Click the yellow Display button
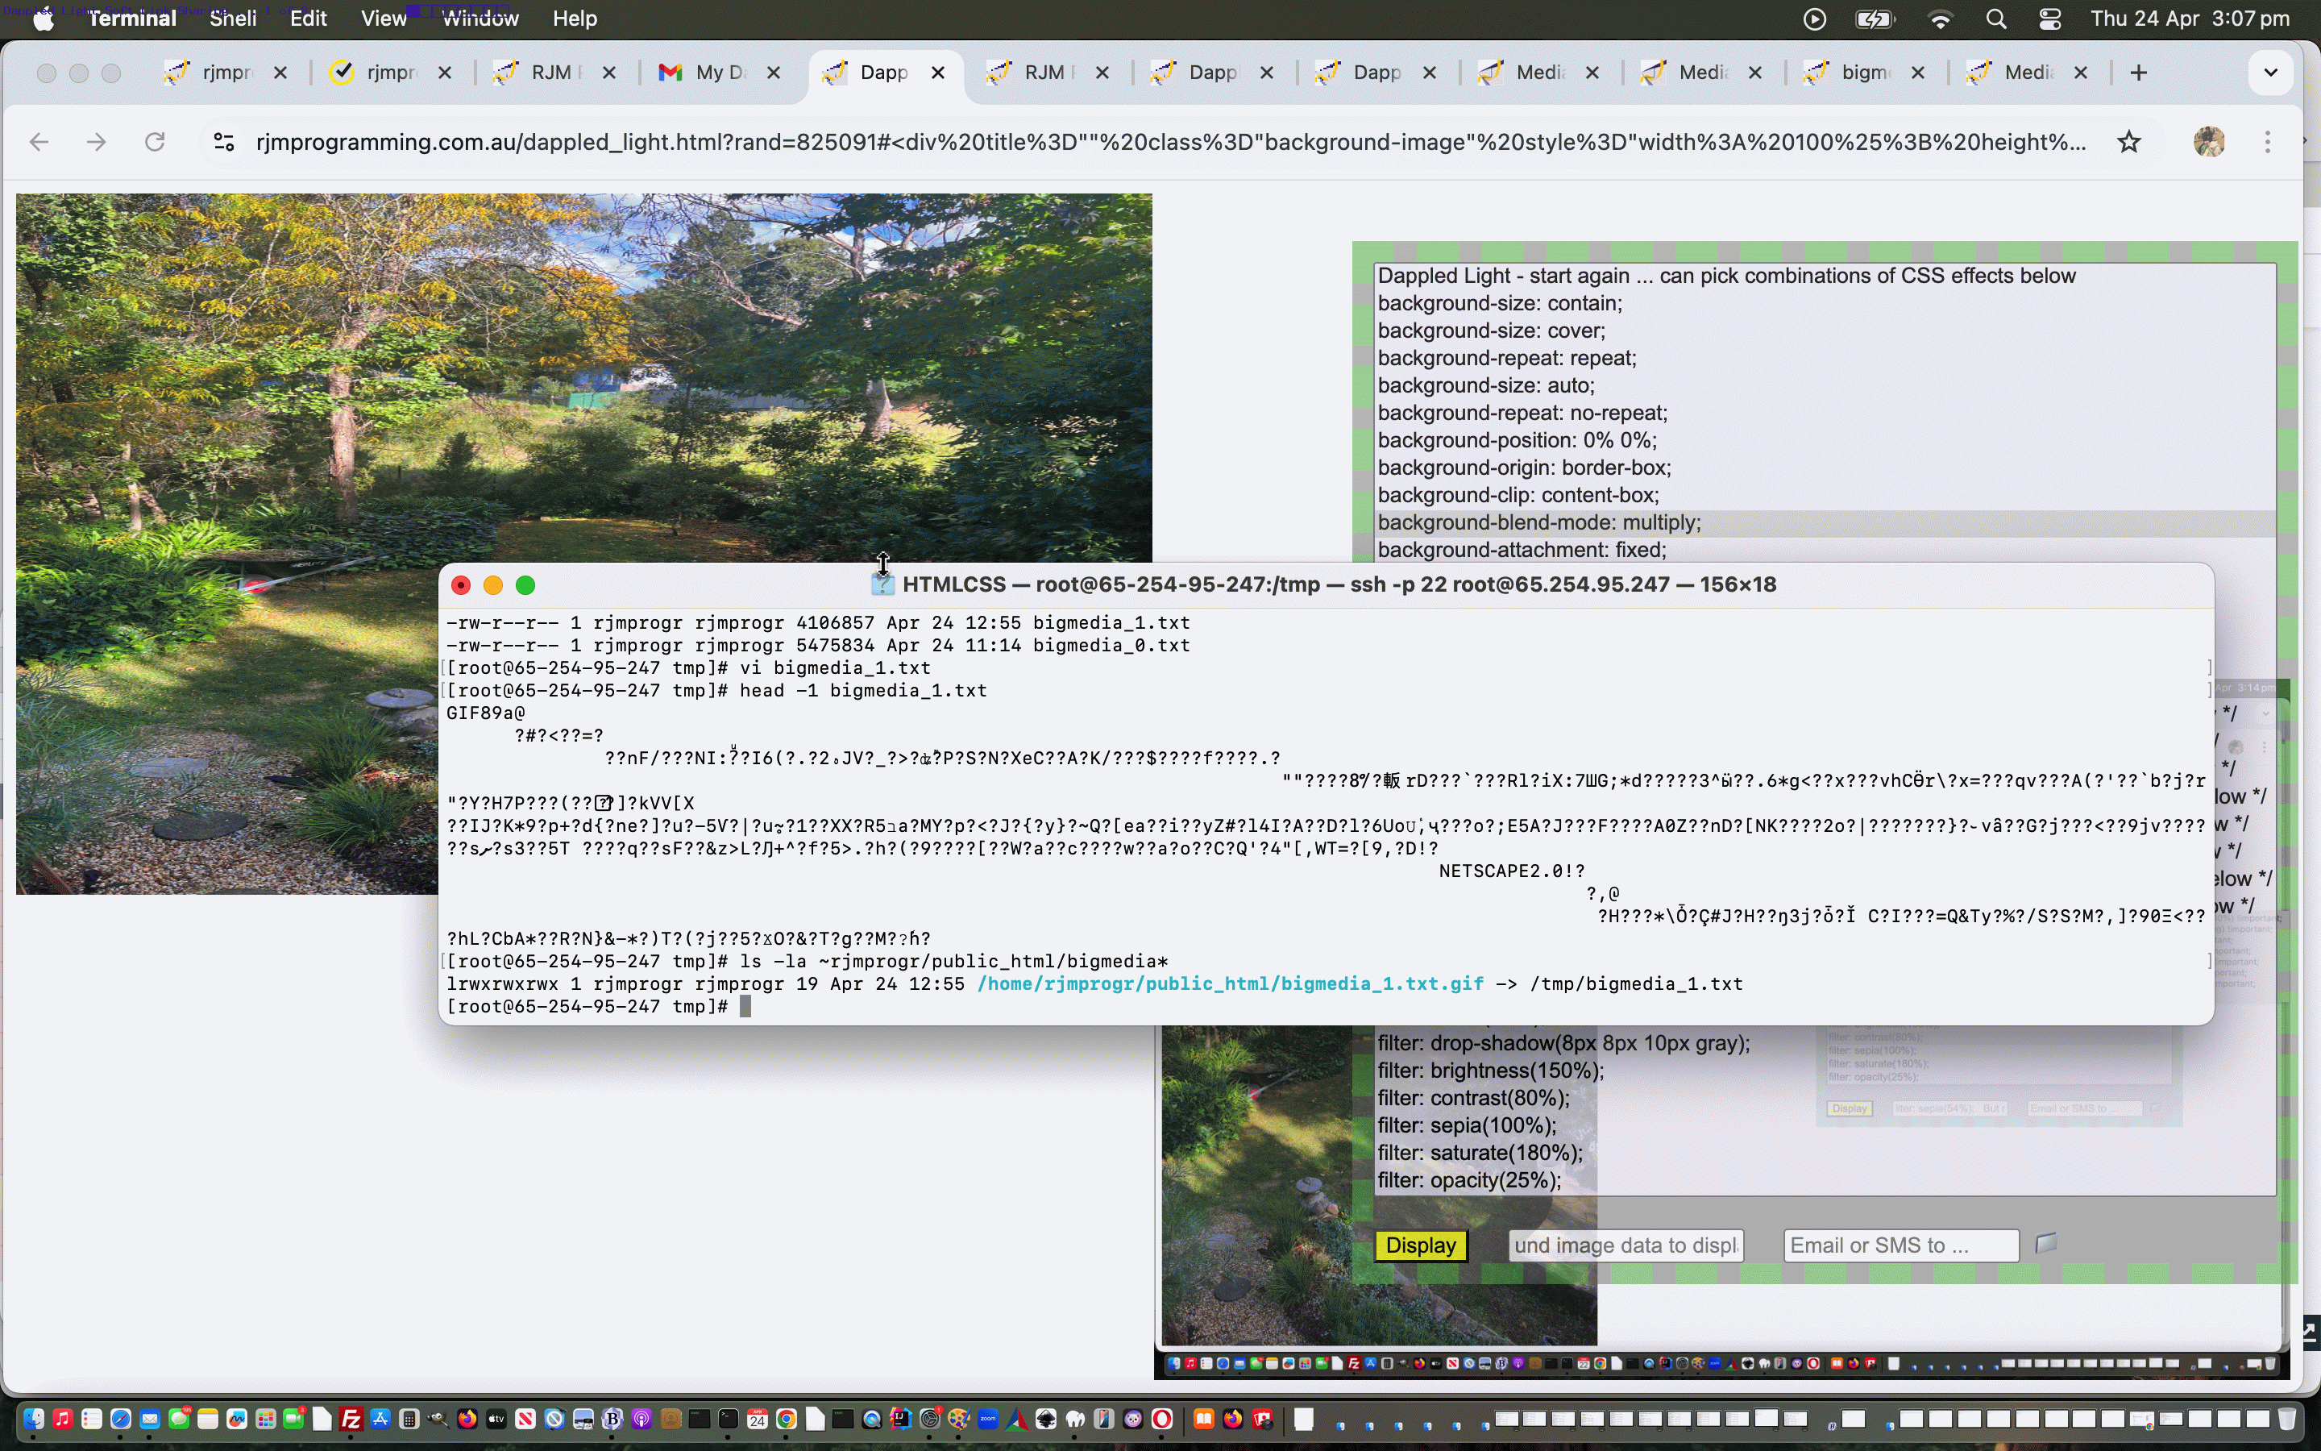Image resolution: width=2321 pixels, height=1451 pixels. point(1422,1245)
